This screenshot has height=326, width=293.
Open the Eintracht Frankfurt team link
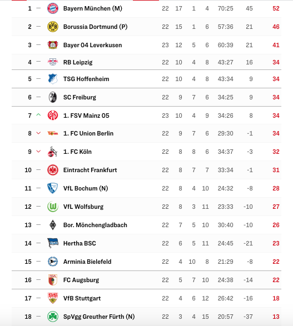(x=90, y=170)
